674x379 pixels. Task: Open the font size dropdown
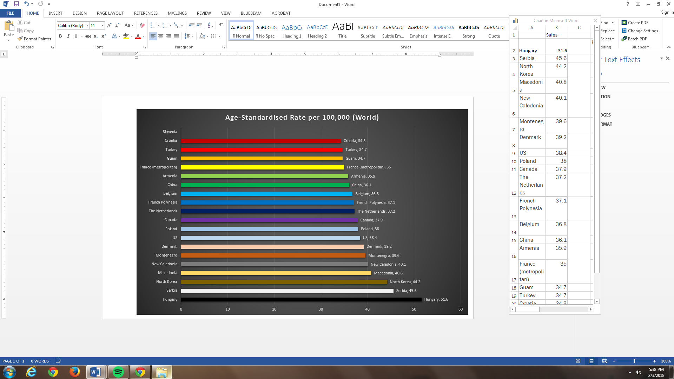pyautogui.click(x=102, y=25)
